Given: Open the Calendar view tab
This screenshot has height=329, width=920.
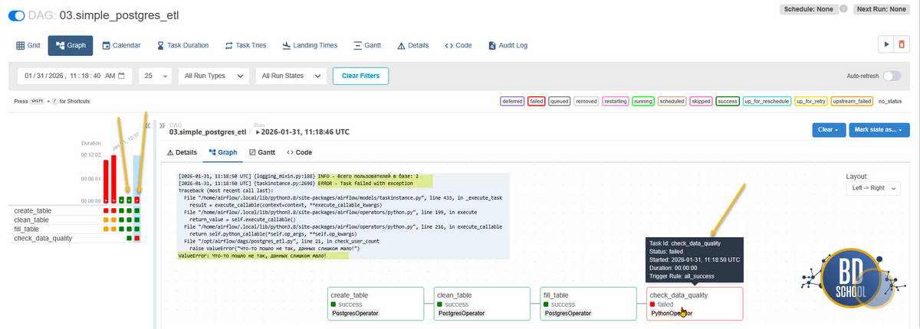Looking at the screenshot, I should [x=121, y=45].
